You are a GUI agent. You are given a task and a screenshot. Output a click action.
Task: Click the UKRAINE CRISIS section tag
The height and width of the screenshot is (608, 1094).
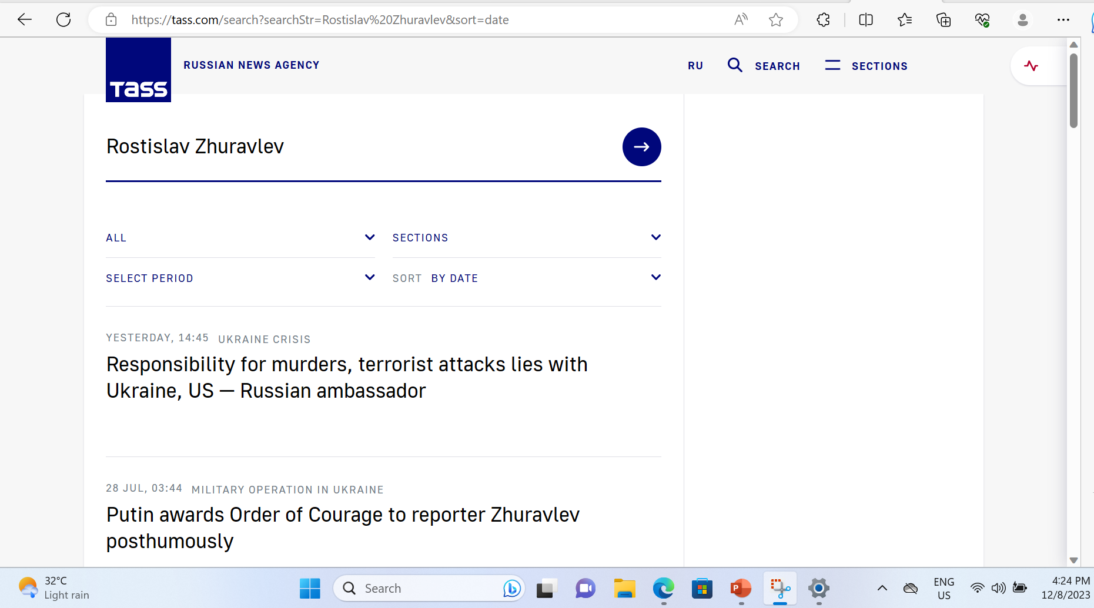click(x=265, y=340)
